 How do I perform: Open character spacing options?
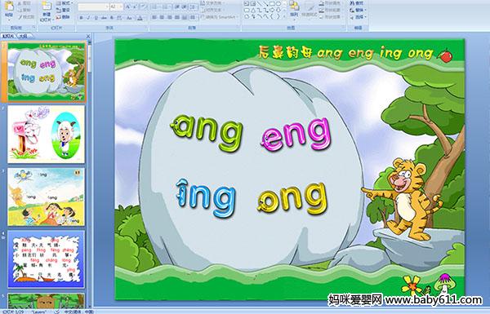click(x=119, y=18)
